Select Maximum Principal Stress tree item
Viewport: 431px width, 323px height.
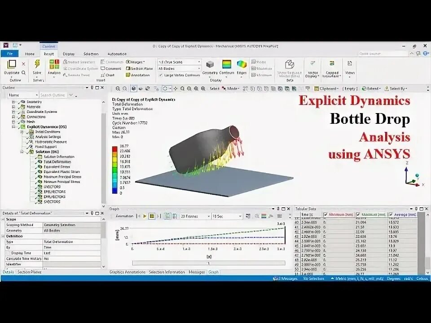[62, 177]
